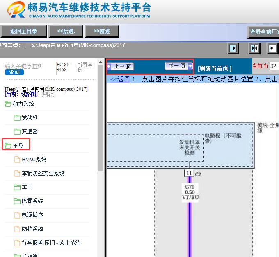Click pin 11 connector C2 in diagram
Viewport: 279px width, 257px height.
(x=189, y=173)
